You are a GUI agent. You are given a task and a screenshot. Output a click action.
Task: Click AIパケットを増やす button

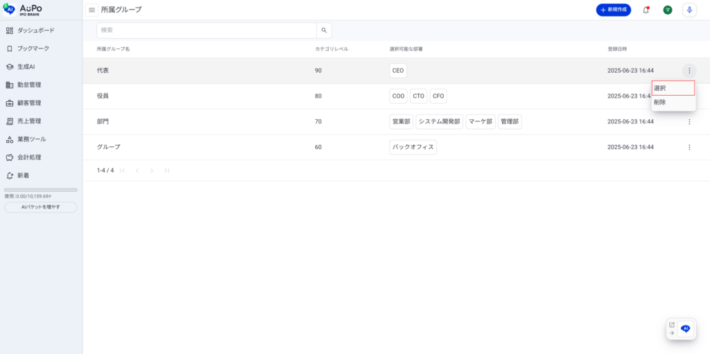point(41,207)
